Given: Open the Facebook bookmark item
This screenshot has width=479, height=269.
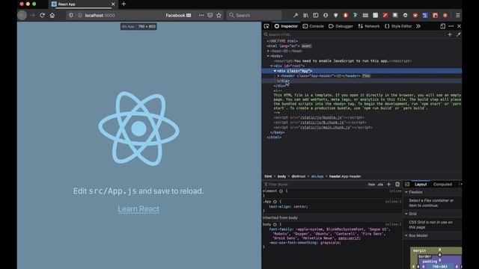Looking at the screenshot, I should pyautogui.click(x=178, y=15).
